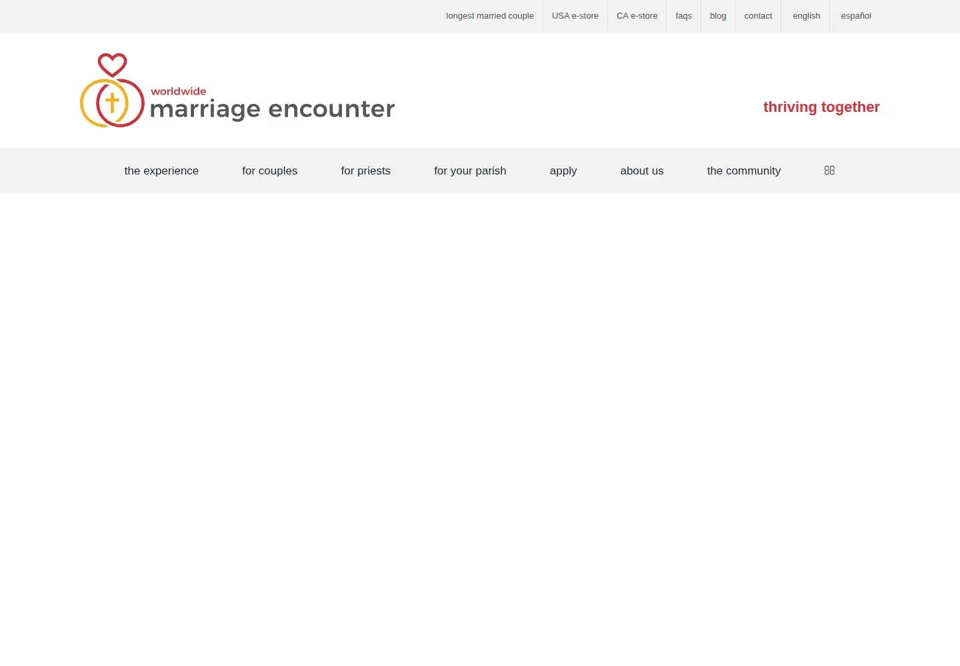Click the thriving together tagline
Screen dimensions: 960x666
821,107
